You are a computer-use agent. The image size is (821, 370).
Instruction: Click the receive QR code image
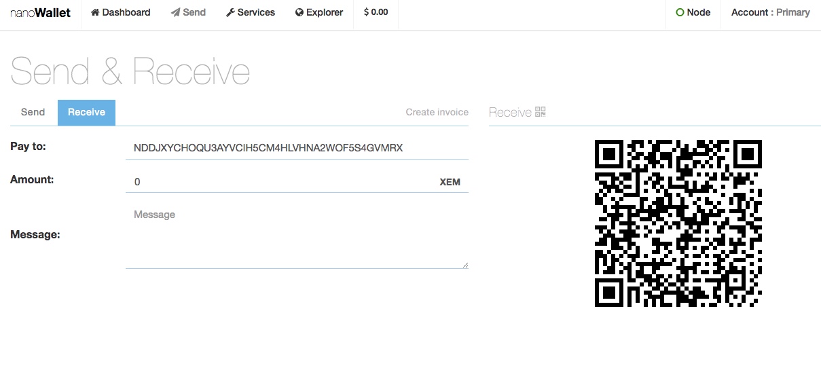(678, 223)
